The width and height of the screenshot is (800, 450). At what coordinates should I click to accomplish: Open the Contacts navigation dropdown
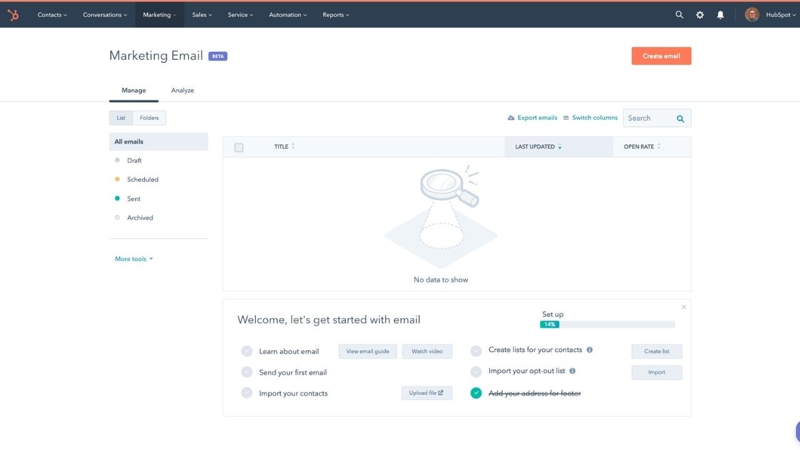(x=52, y=15)
